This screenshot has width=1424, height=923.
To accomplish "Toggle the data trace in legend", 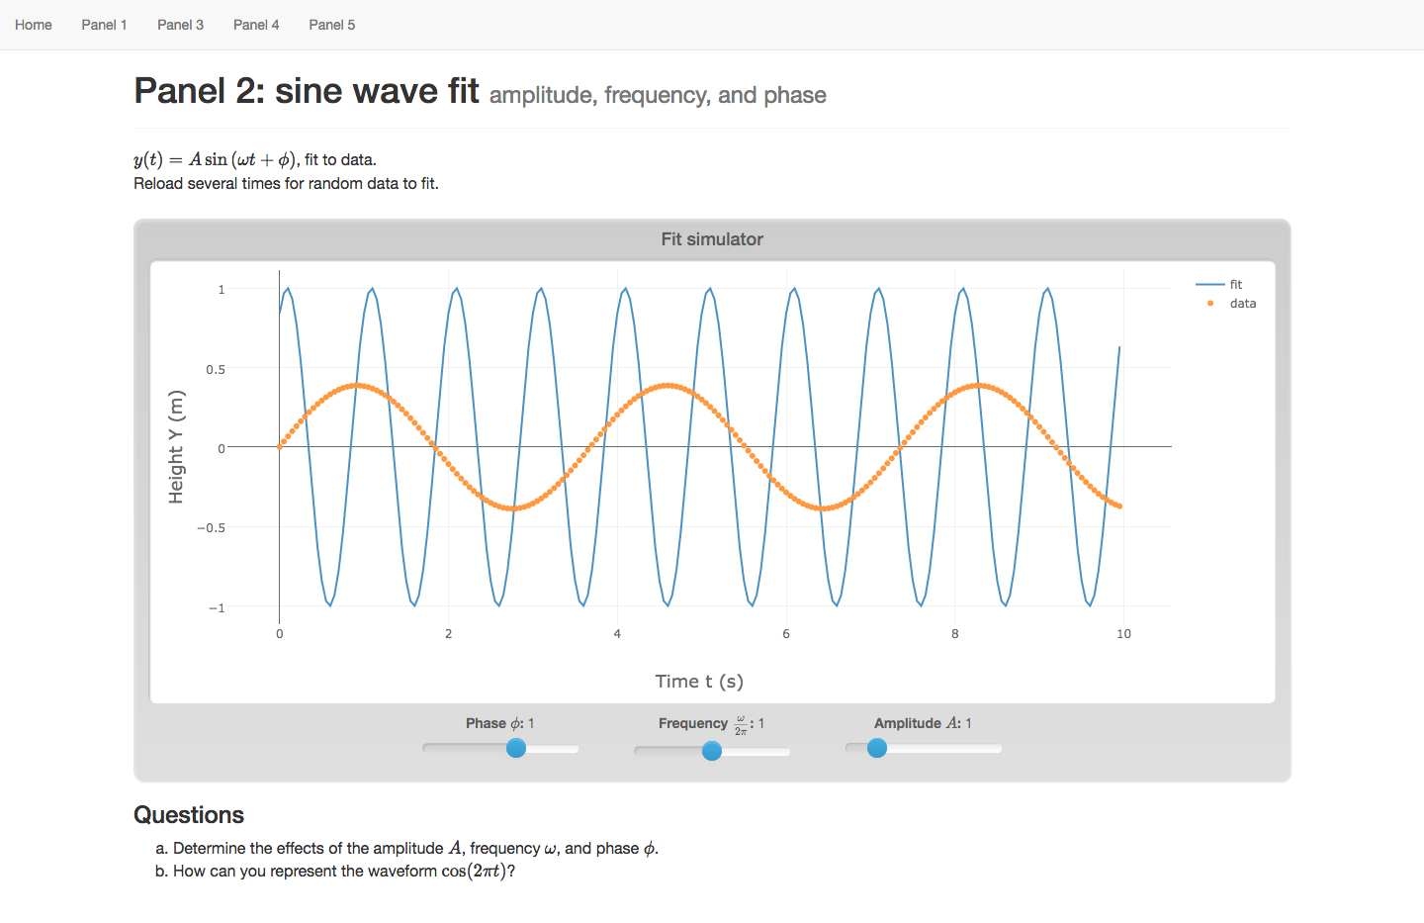I will coord(1242,304).
